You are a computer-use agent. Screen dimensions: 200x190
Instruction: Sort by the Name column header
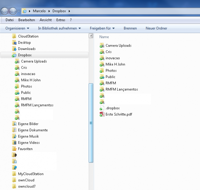(x=104, y=37)
